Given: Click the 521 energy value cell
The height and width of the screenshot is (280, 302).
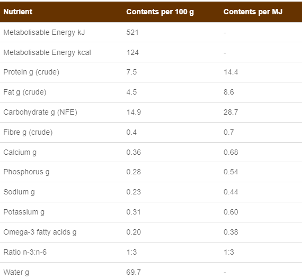Looking at the screenshot, I should coord(132,32).
